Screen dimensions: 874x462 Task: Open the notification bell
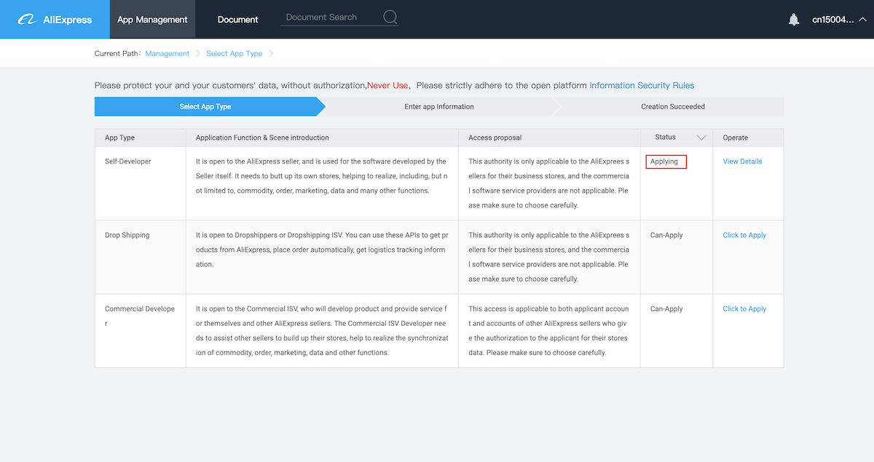coord(794,20)
